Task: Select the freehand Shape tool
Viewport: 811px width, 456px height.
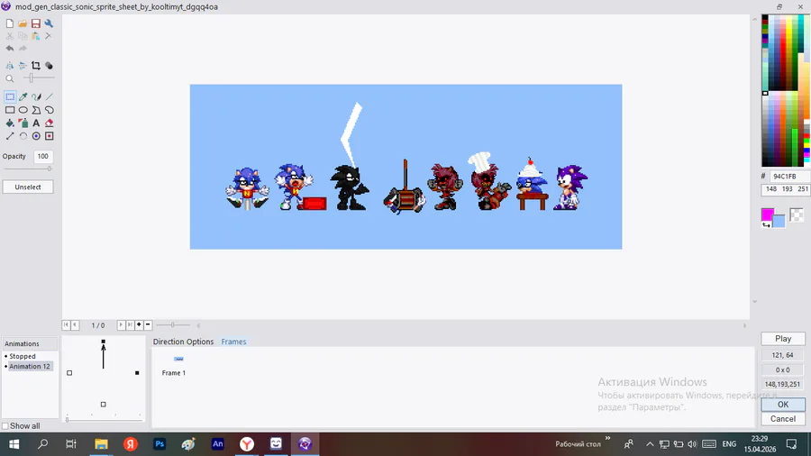Action: tap(50, 110)
